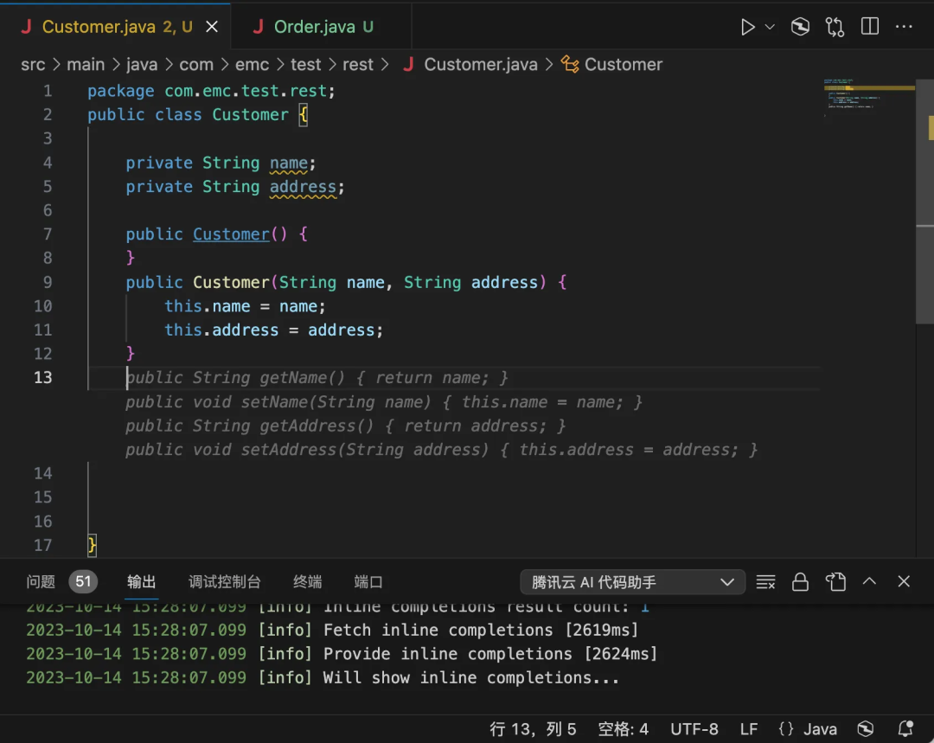Run the Java file with play icon
This screenshot has height=743, width=934.
pyautogui.click(x=747, y=27)
